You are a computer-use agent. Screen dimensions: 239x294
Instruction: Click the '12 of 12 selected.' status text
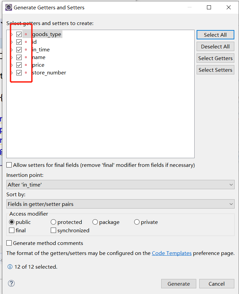pyautogui.click(x=36, y=267)
